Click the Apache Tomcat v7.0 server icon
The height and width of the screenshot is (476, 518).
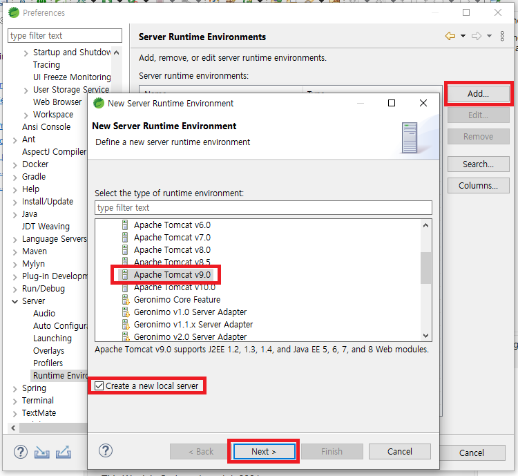(125, 238)
